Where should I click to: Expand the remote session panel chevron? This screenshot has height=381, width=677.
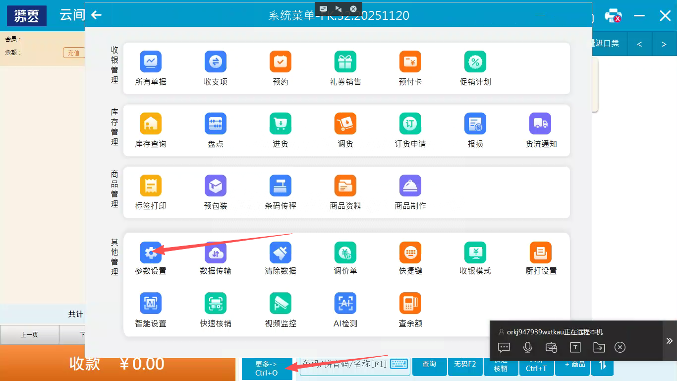coord(669,341)
